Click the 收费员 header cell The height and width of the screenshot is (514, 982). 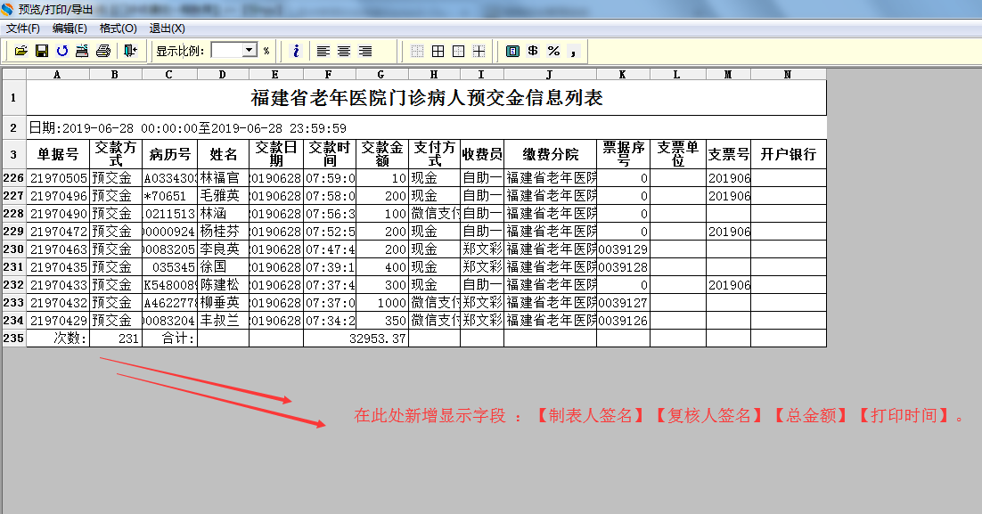coord(481,154)
